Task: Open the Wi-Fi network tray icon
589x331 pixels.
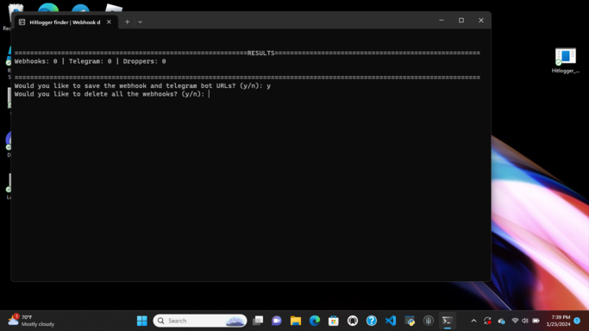Action: click(515, 321)
